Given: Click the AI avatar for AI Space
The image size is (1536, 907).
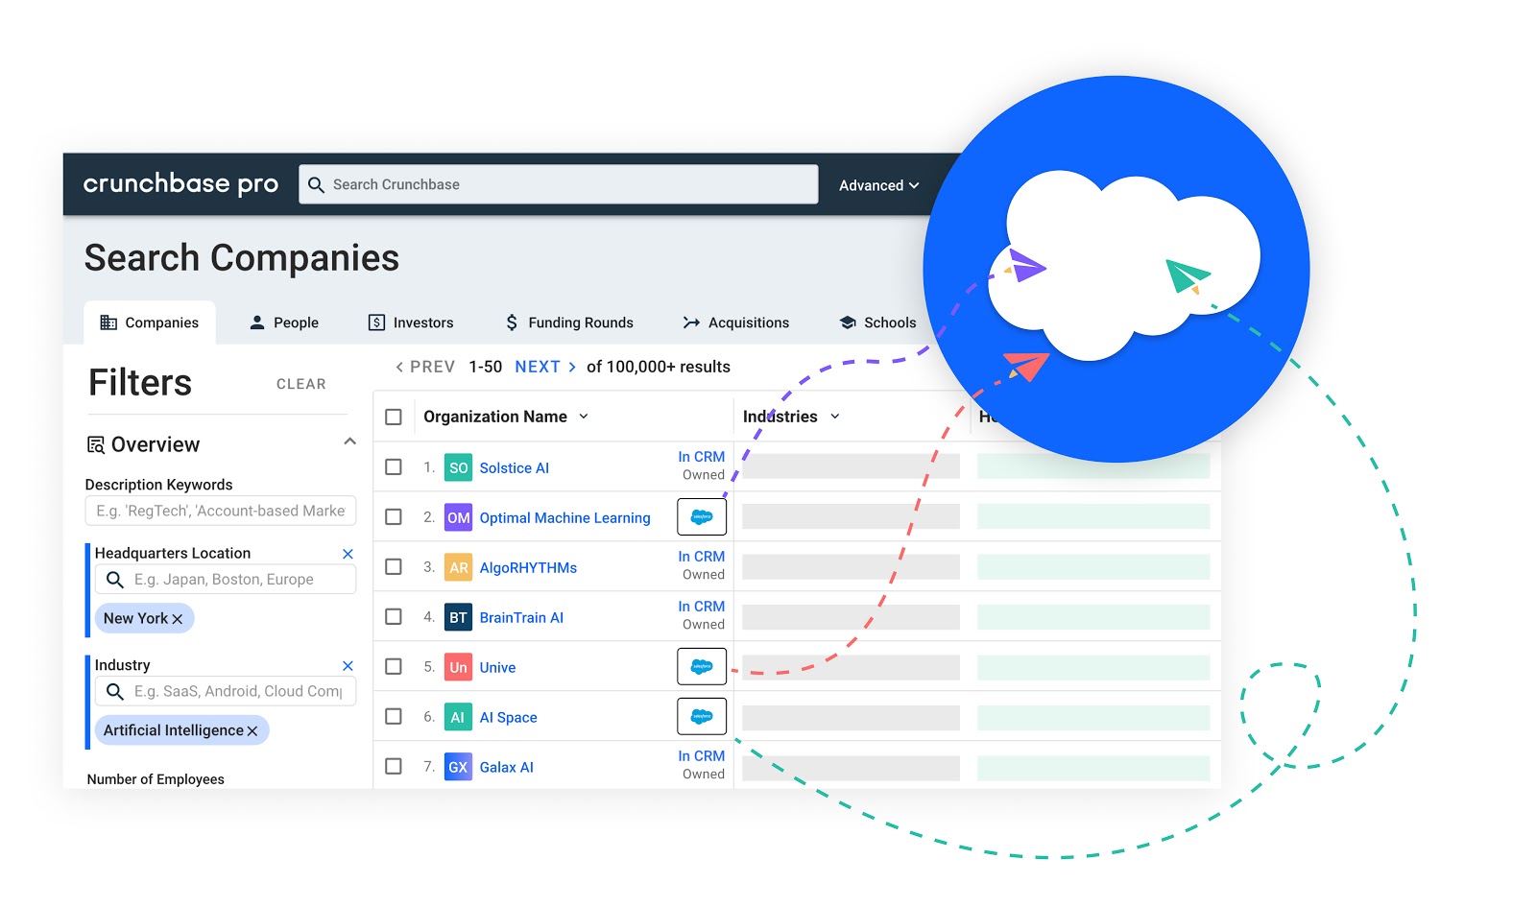Looking at the screenshot, I should point(458,717).
